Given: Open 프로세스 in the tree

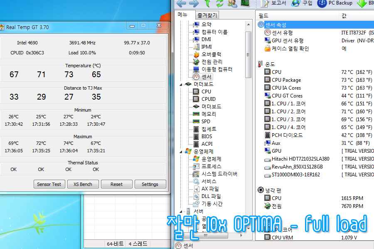Looking at the screenshot, I should [207, 166].
